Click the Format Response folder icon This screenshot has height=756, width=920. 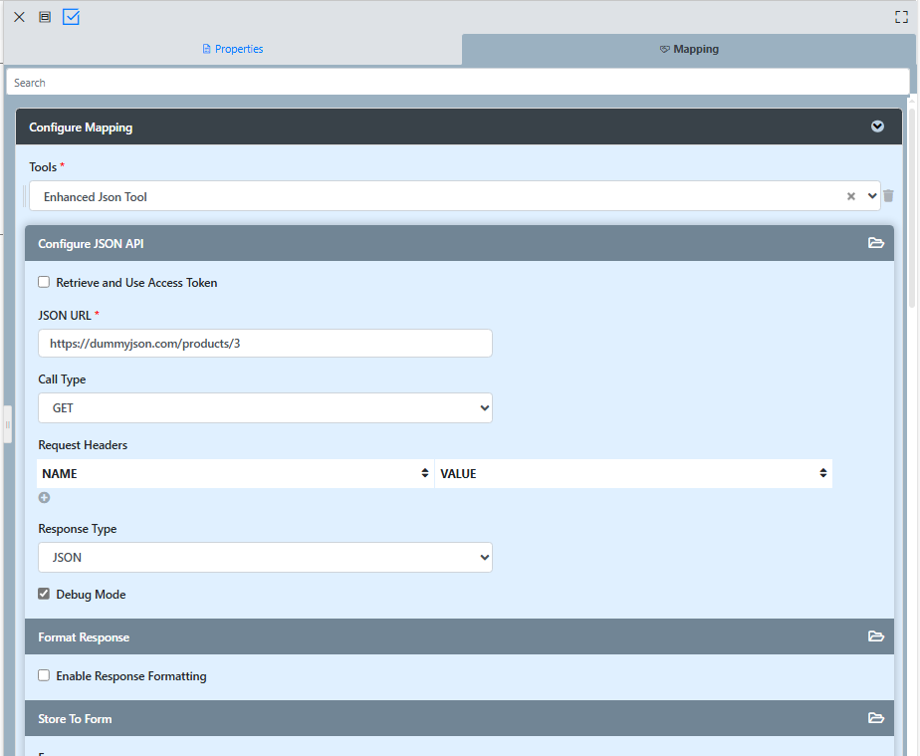876,636
